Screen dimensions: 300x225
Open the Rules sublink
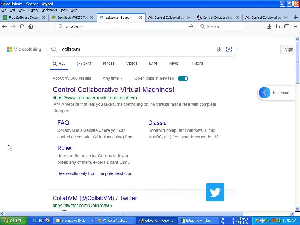click(64, 148)
